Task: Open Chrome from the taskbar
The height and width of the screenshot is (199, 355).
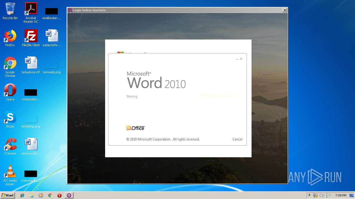Action: (x=50, y=195)
